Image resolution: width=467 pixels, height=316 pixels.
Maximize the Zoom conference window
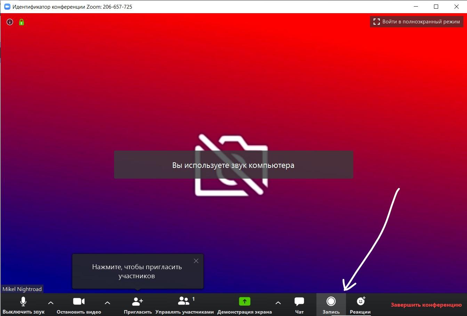pyautogui.click(x=436, y=7)
